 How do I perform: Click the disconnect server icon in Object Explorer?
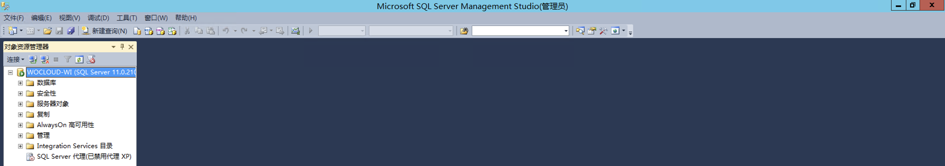pos(45,59)
